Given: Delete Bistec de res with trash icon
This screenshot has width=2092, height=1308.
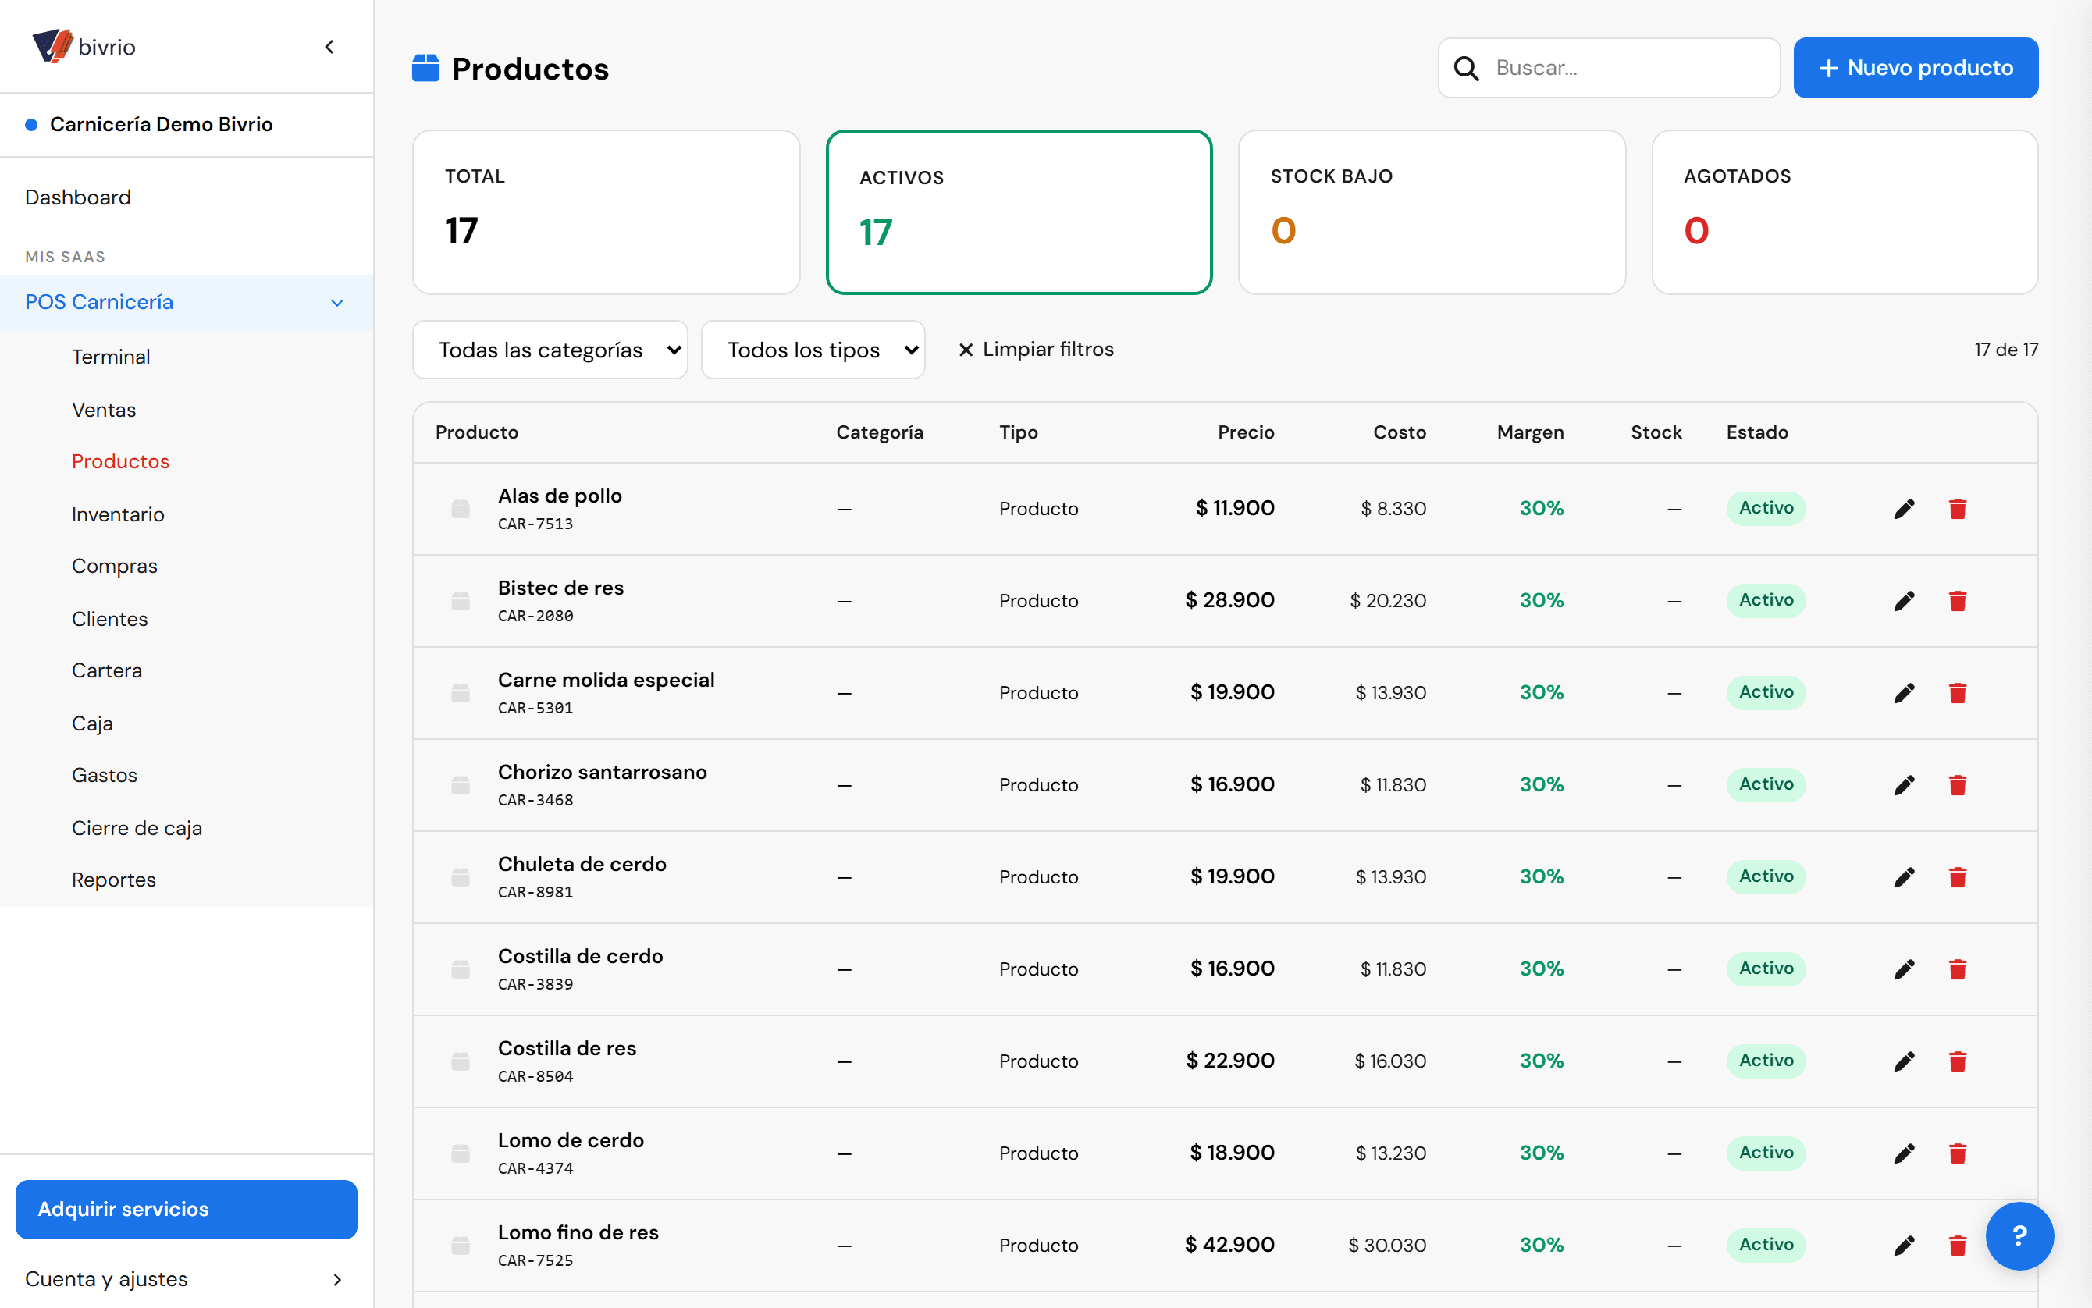Looking at the screenshot, I should click(x=1957, y=600).
